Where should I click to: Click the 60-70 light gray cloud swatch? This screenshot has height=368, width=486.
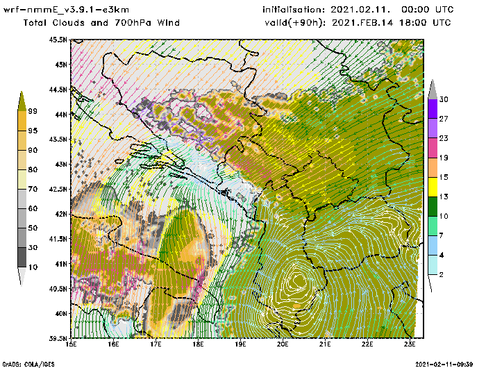pos(22,199)
